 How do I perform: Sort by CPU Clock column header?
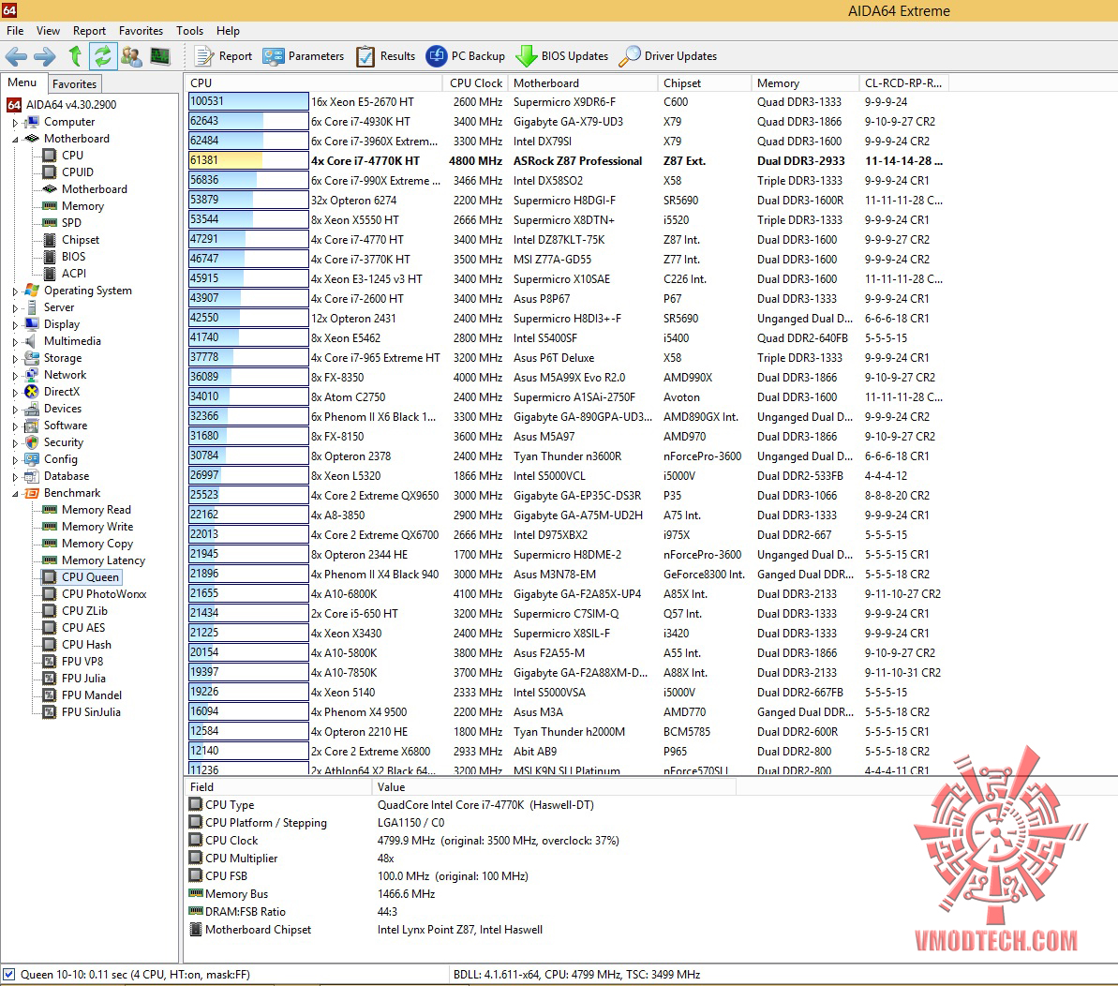475,82
